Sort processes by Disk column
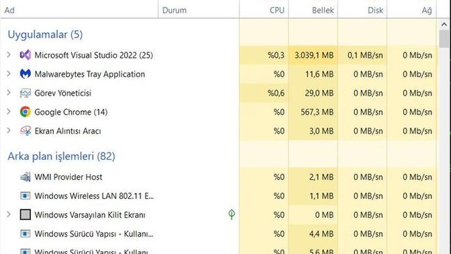The width and height of the screenshot is (451, 254). tap(362, 10)
